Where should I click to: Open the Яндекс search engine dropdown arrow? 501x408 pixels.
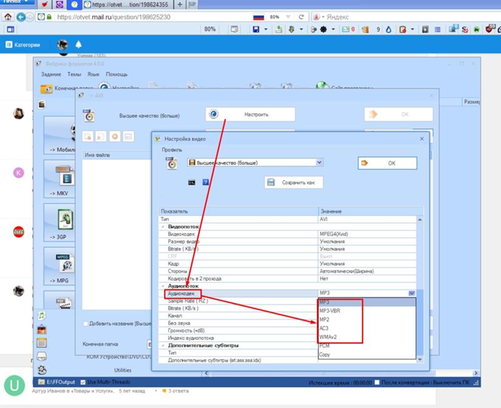323,17
